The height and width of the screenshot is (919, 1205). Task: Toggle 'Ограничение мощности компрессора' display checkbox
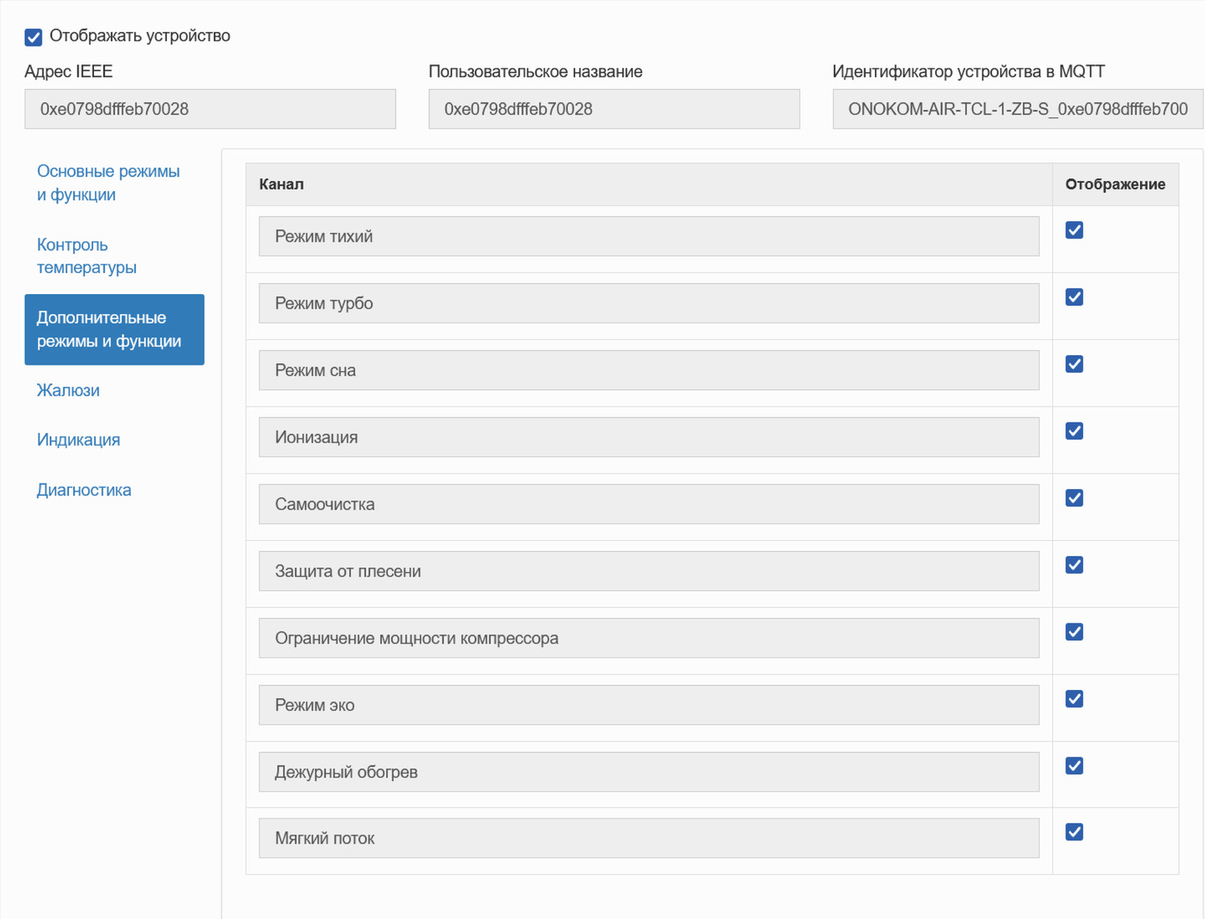point(1074,632)
